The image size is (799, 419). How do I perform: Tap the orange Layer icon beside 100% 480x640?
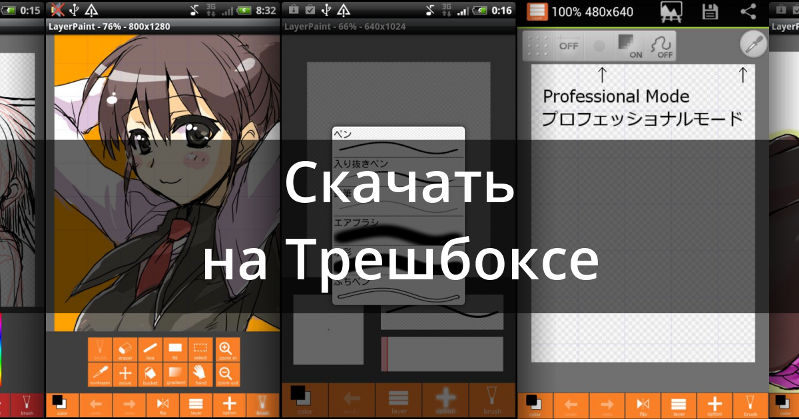[x=537, y=11]
